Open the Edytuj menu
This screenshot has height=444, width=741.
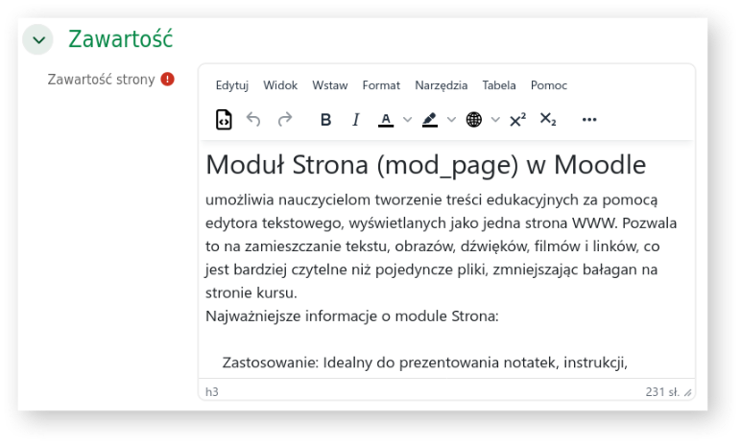pos(232,85)
